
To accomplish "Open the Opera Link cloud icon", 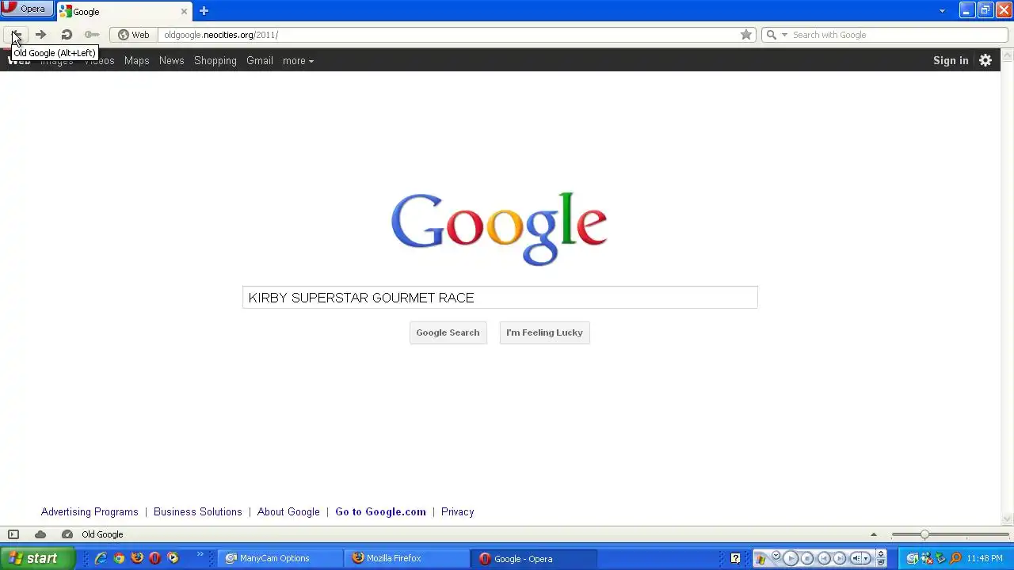I will pos(40,534).
